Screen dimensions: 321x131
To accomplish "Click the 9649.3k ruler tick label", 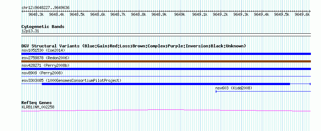I will click(x=241, y=15).
